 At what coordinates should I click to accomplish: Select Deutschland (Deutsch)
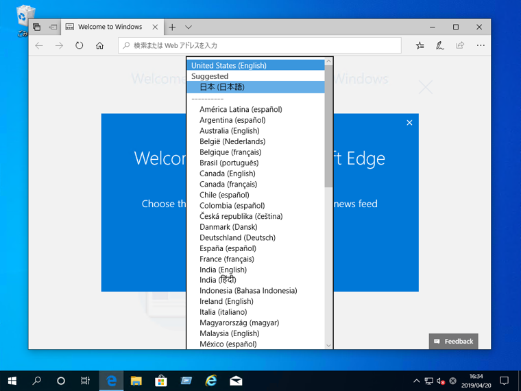pyautogui.click(x=256, y=237)
